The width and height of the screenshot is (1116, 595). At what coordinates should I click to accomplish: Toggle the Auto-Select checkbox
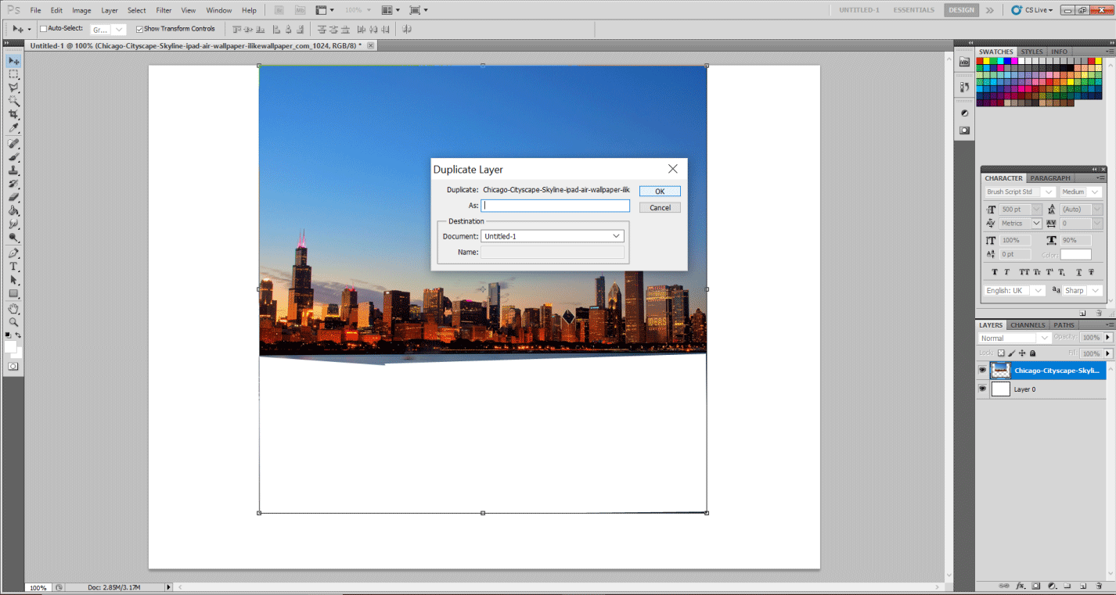pos(44,29)
